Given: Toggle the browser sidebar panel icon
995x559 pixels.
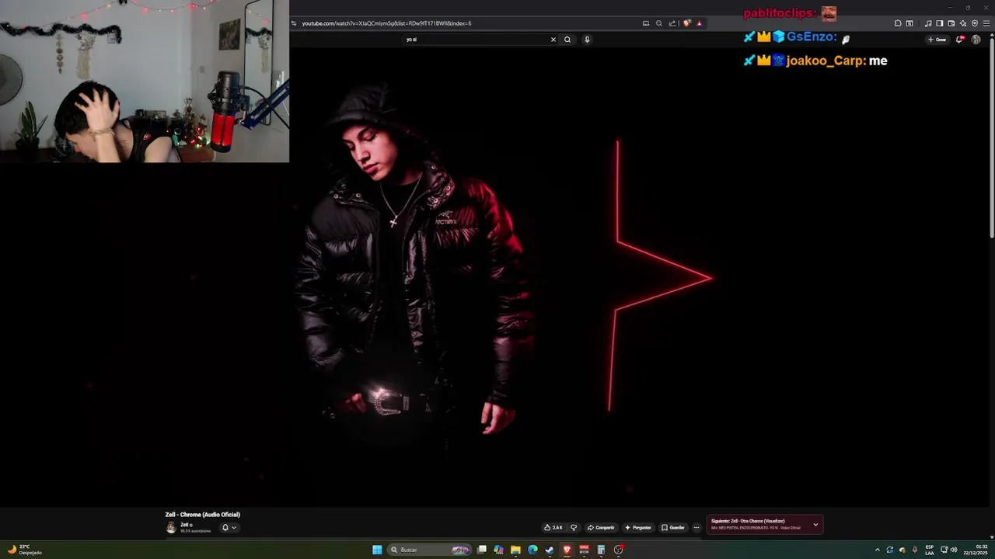Looking at the screenshot, I should tap(940, 23).
